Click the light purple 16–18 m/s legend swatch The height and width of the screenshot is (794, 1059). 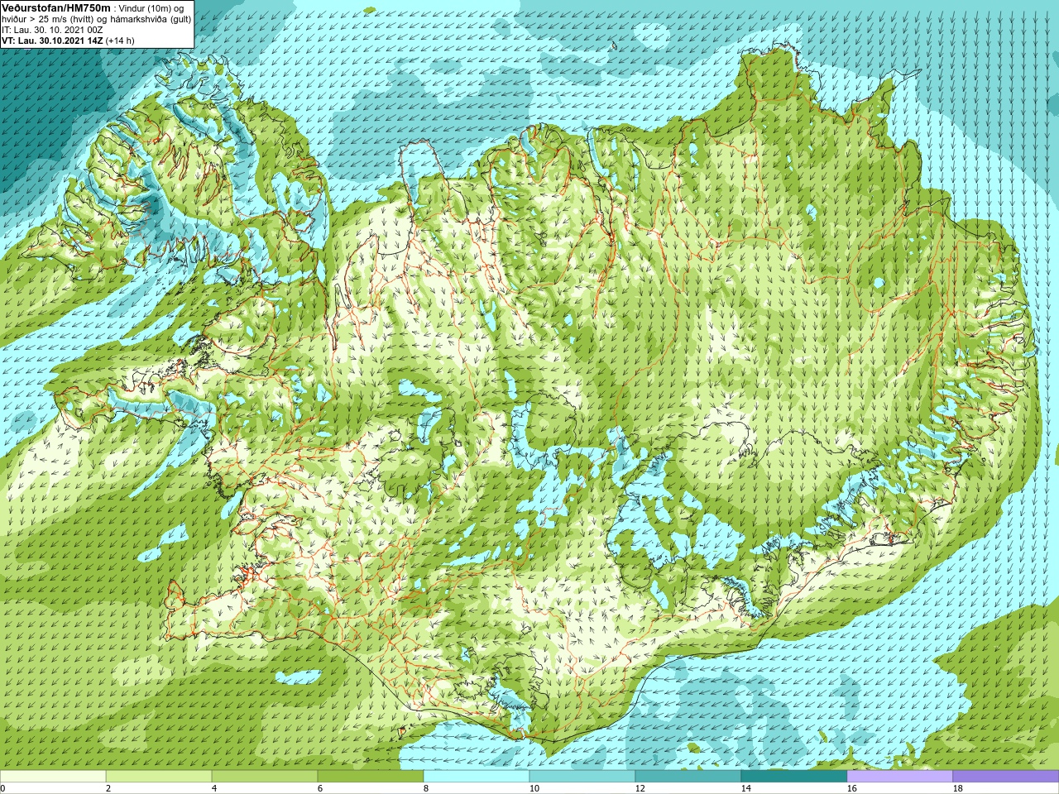click(x=900, y=777)
